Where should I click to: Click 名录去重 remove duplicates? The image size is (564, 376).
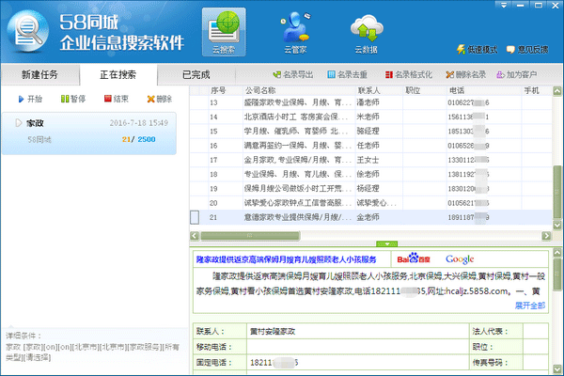348,74
